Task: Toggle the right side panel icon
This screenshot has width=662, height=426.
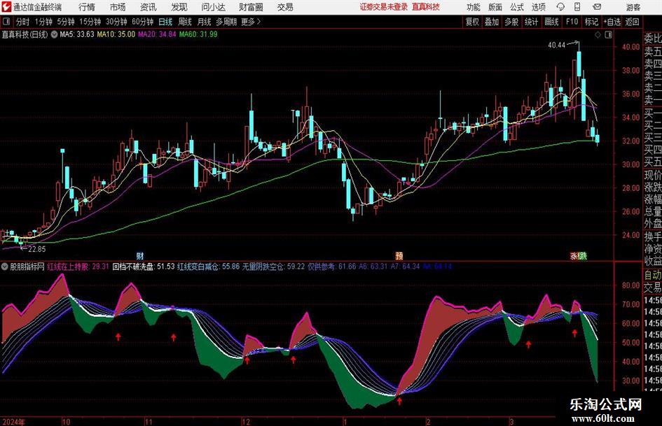Action: (608, 35)
